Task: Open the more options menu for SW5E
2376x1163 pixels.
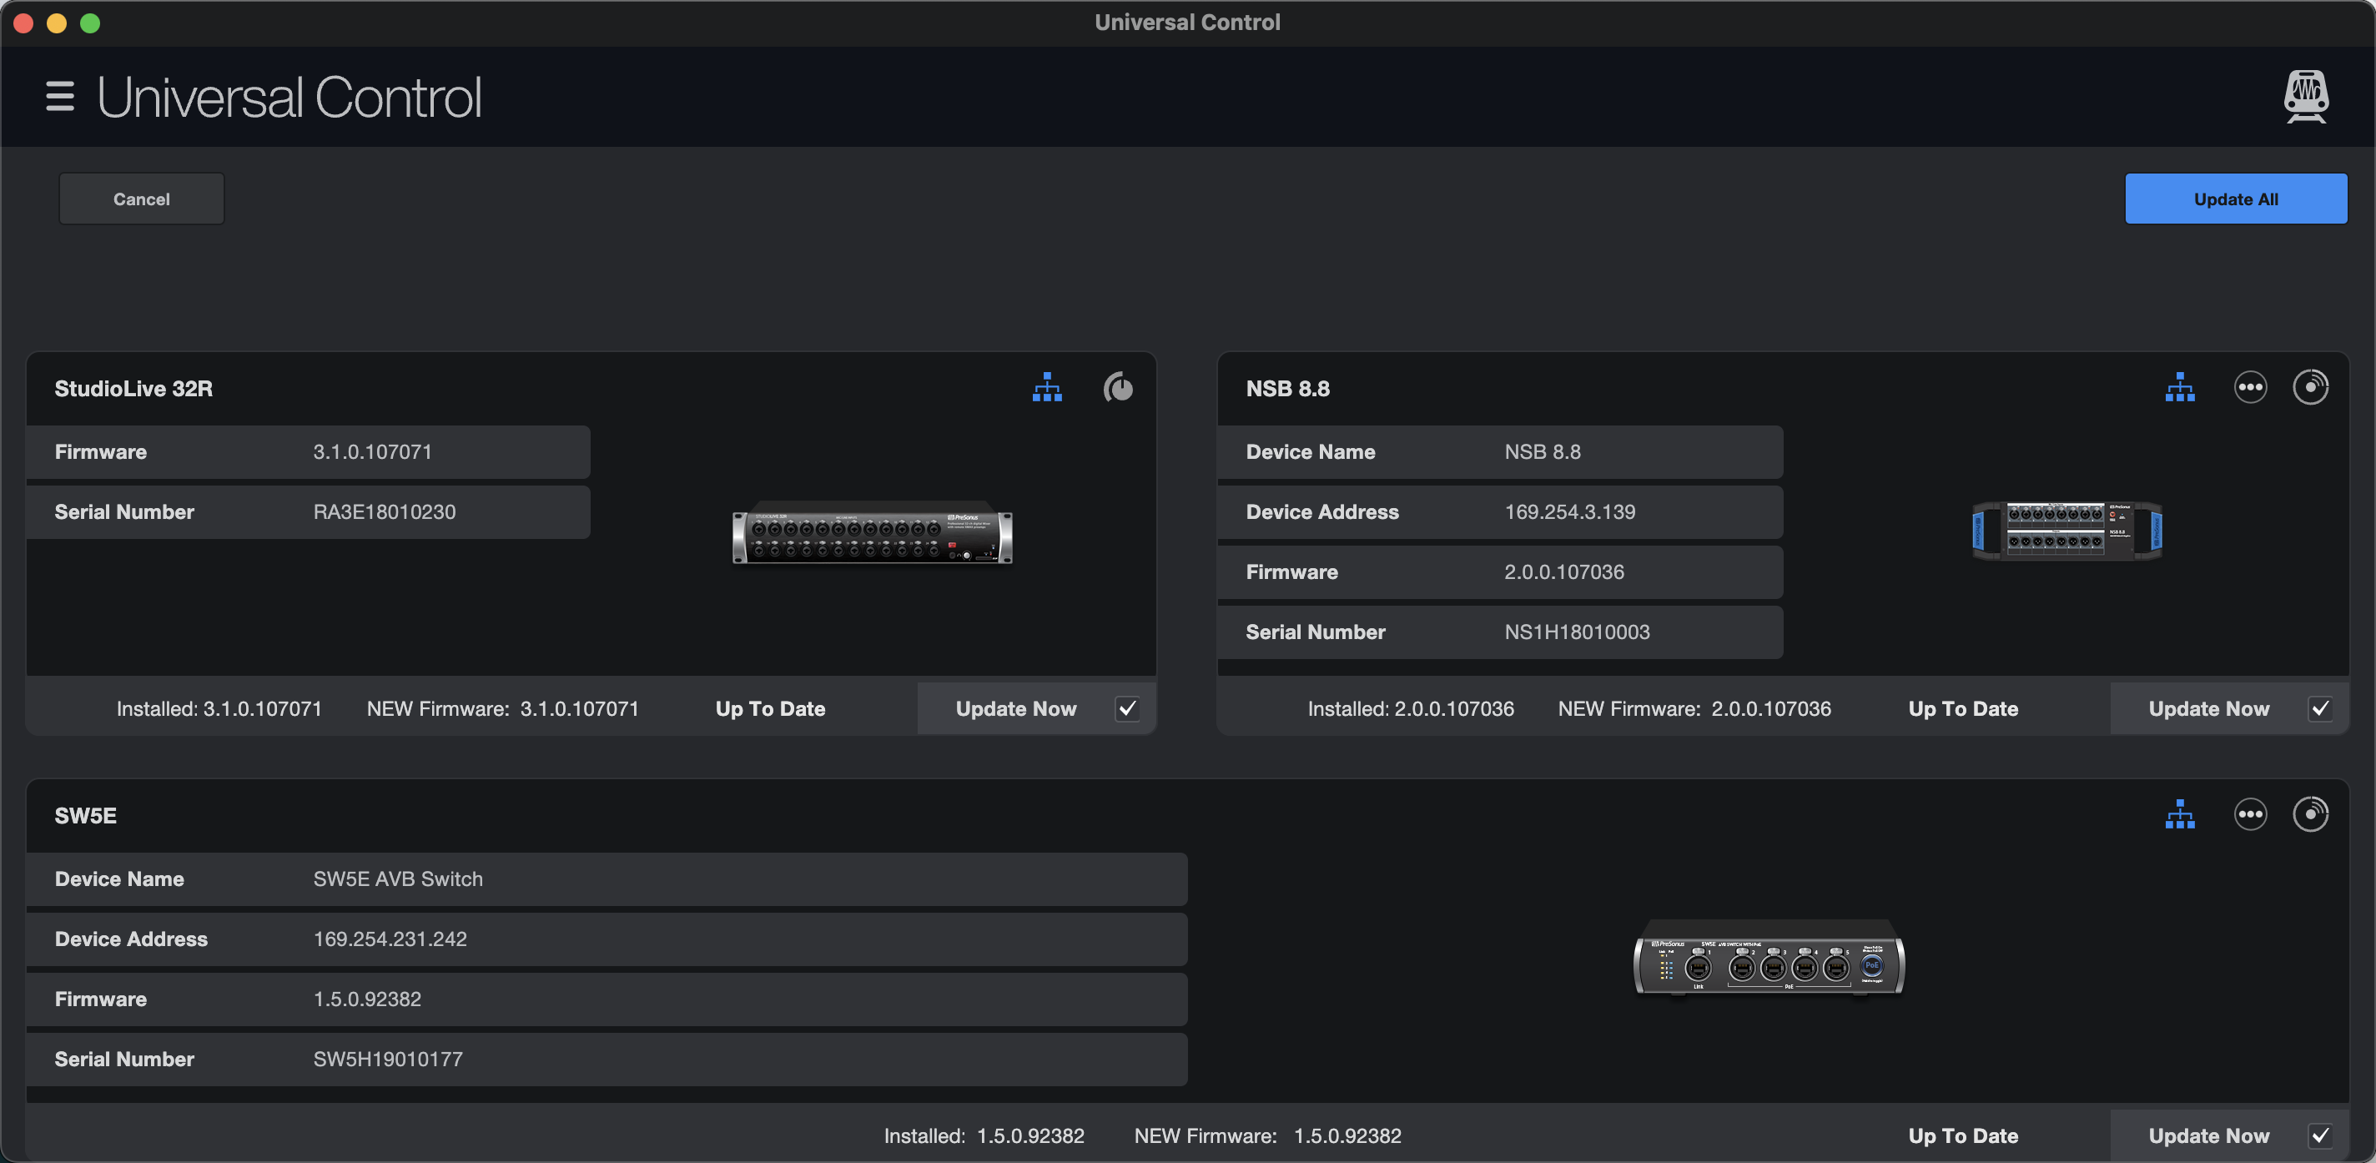Action: click(x=2250, y=814)
